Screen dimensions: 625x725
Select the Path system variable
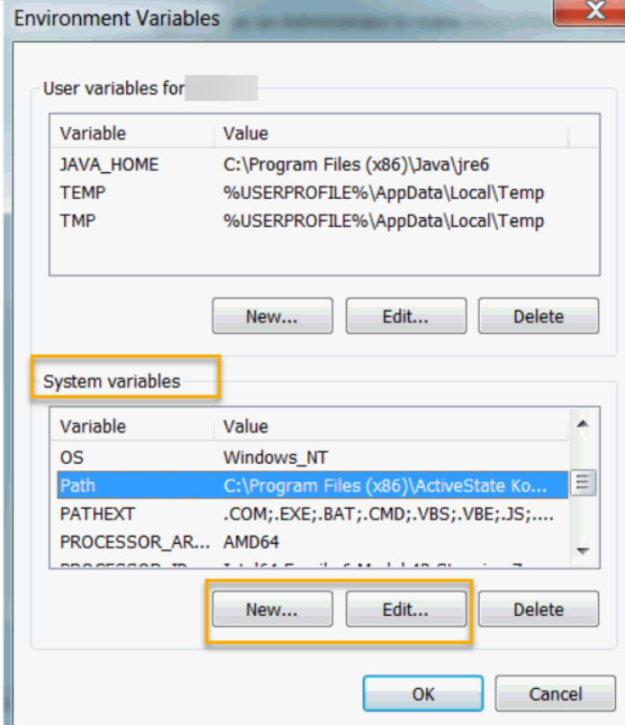(75, 485)
